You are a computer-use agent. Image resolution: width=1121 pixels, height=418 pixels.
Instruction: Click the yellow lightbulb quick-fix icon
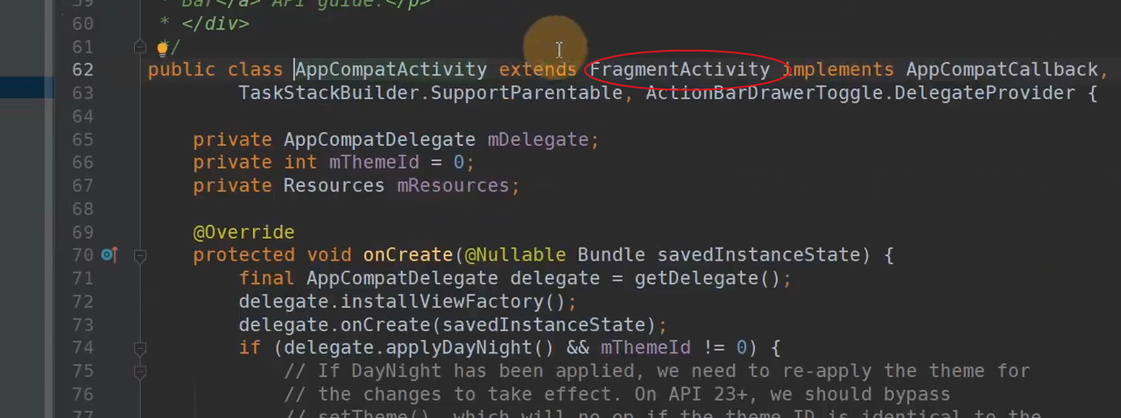point(162,47)
